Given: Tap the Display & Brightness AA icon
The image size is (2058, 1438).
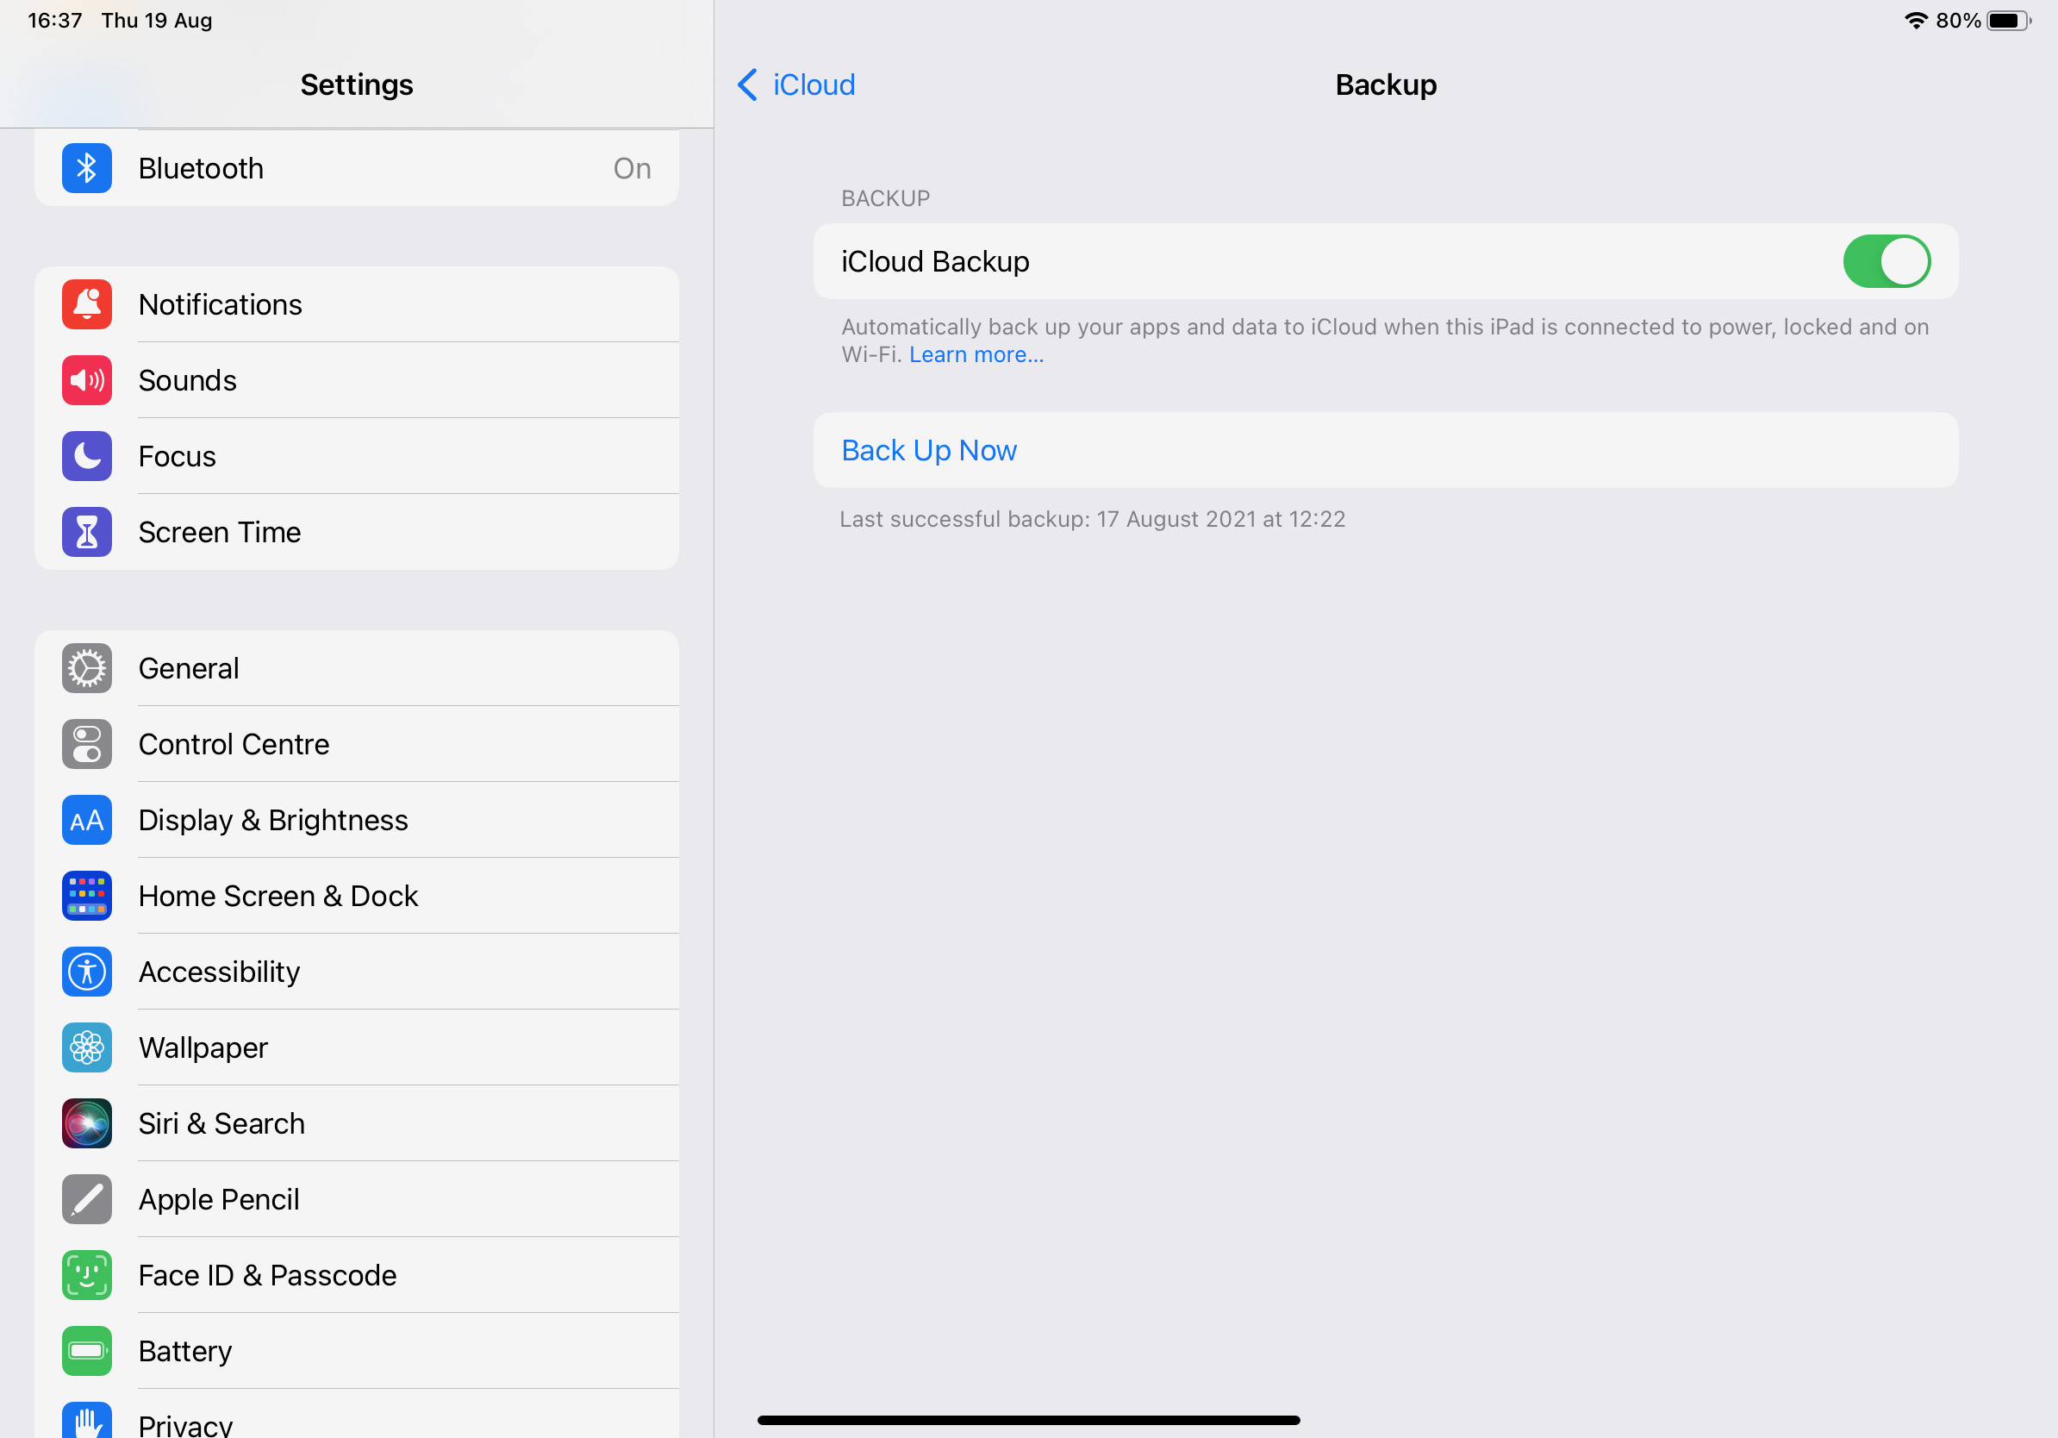Looking at the screenshot, I should click(87, 819).
